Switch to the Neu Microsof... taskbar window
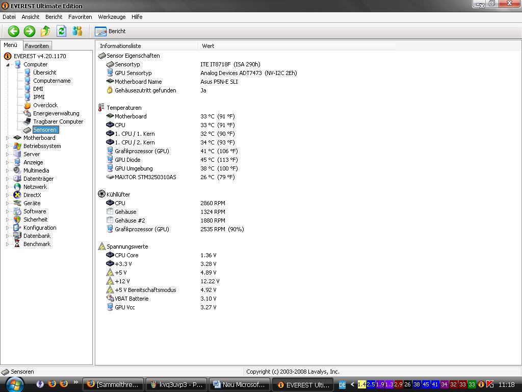This screenshot has height=392, width=522. [x=240, y=384]
